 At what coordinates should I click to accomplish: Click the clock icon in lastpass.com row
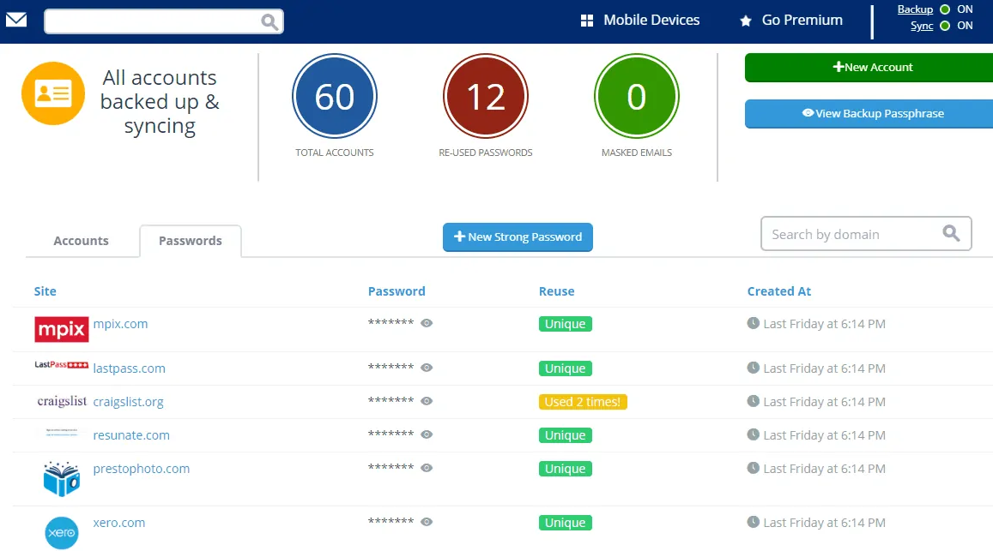[x=753, y=368]
